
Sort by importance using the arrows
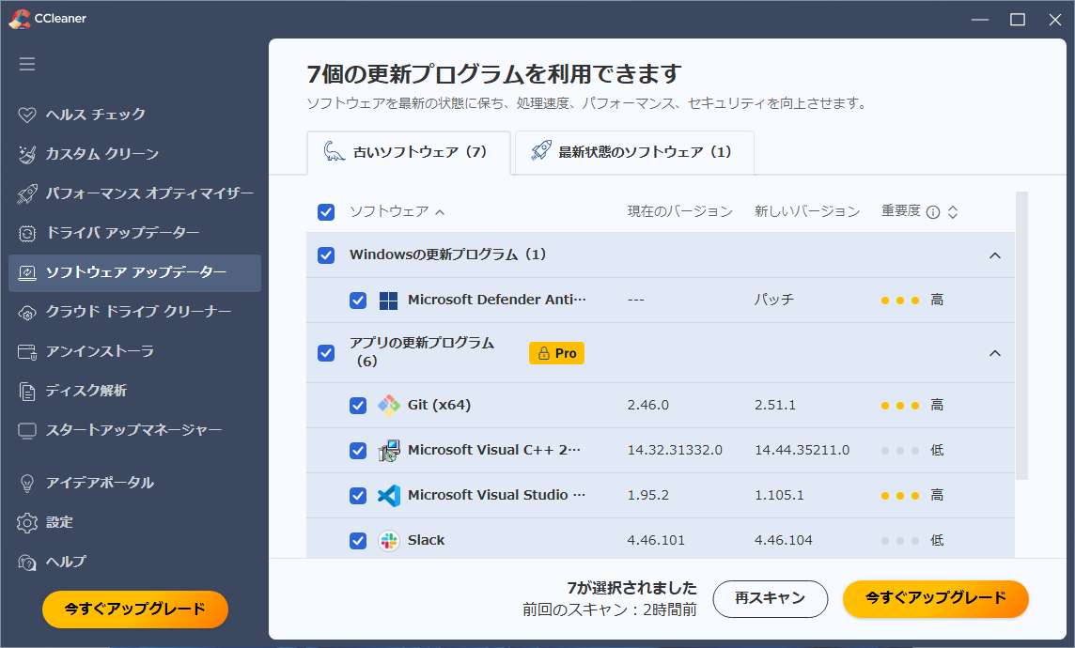point(953,212)
